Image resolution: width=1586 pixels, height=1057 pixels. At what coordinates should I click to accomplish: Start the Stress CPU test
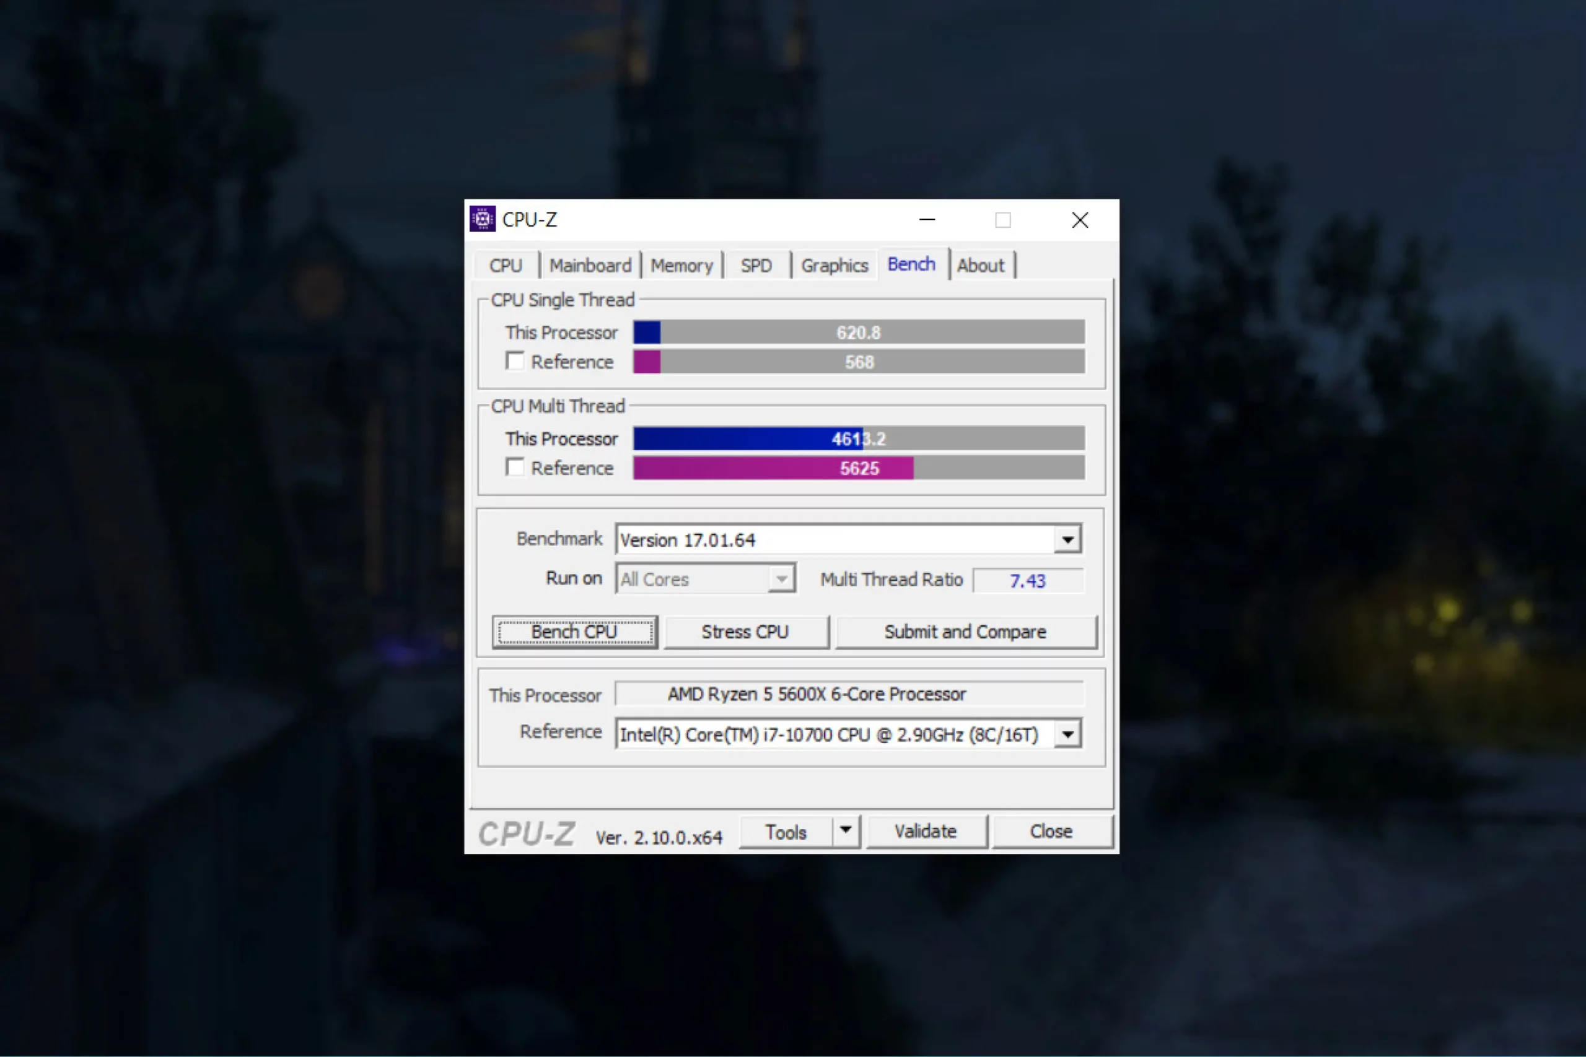[x=745, y=632]
